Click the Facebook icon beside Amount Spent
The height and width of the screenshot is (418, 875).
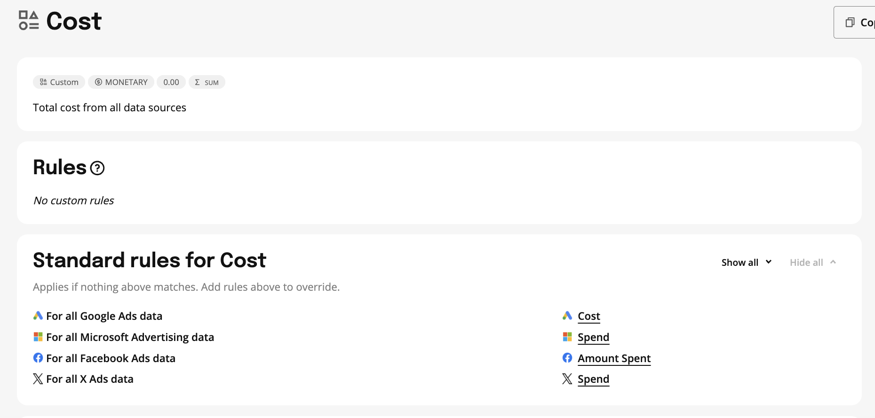point(567,358)
